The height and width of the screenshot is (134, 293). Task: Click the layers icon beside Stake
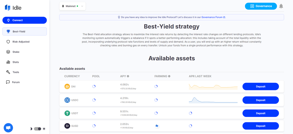click(x=8, y=52)
